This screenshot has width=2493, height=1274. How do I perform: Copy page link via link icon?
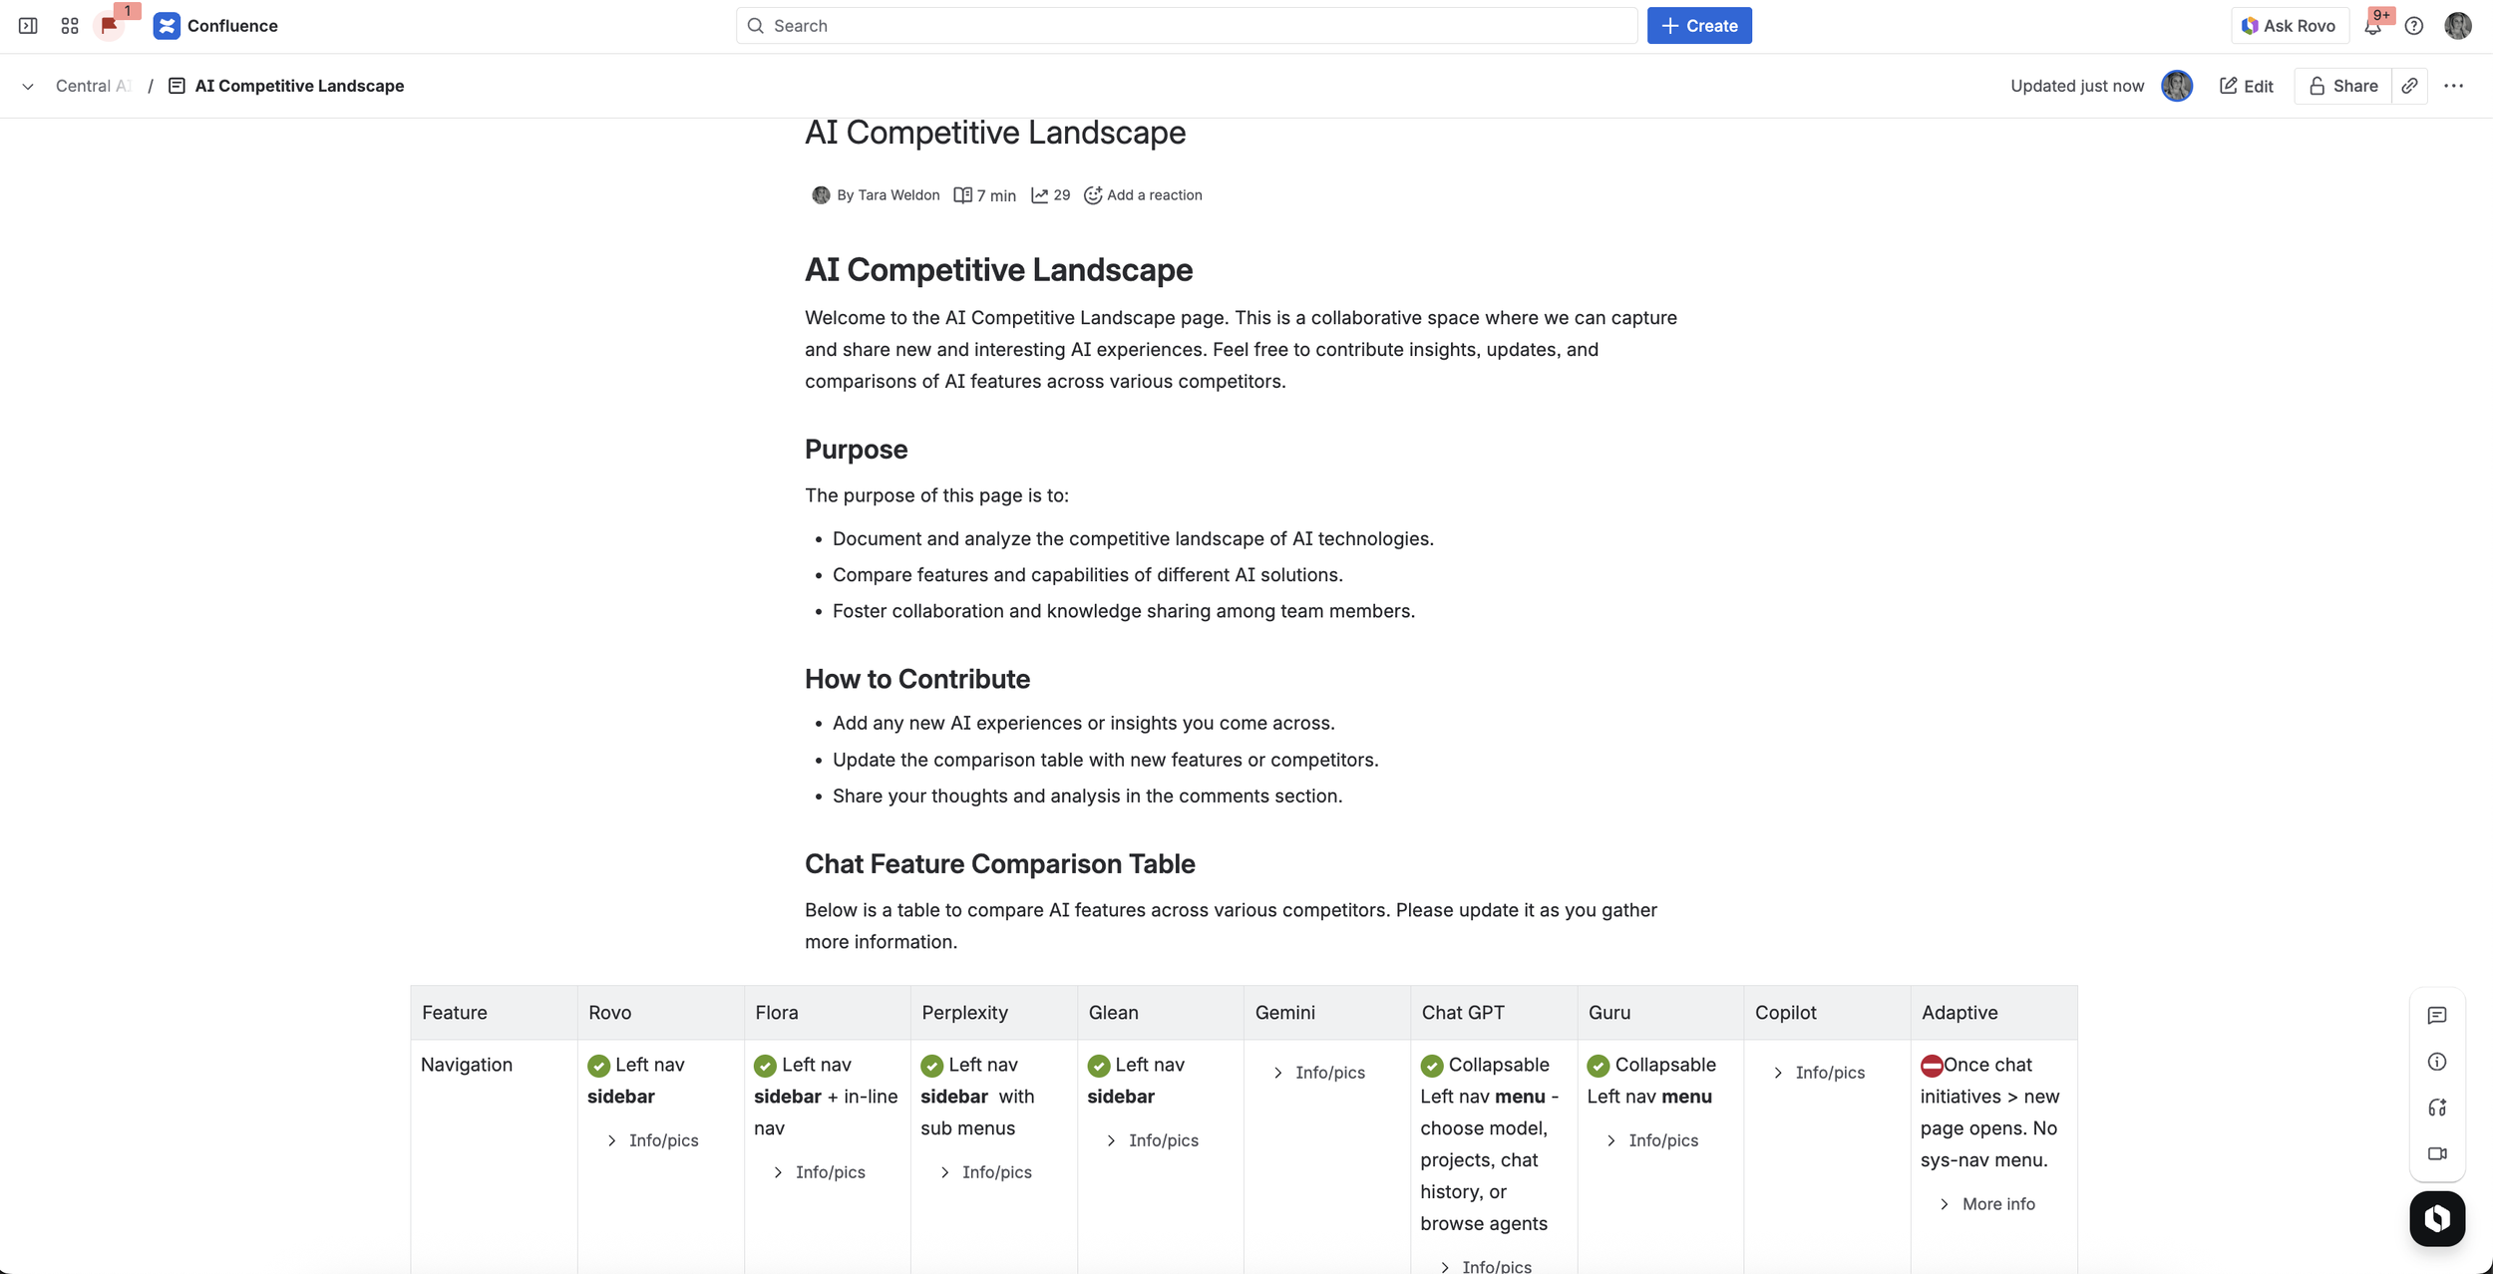tap(2409, 86)
